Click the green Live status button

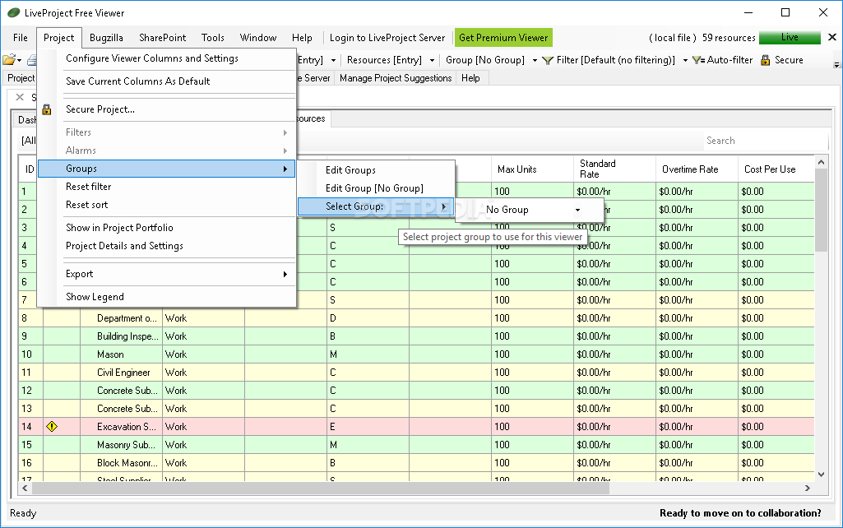pos(790,37)
